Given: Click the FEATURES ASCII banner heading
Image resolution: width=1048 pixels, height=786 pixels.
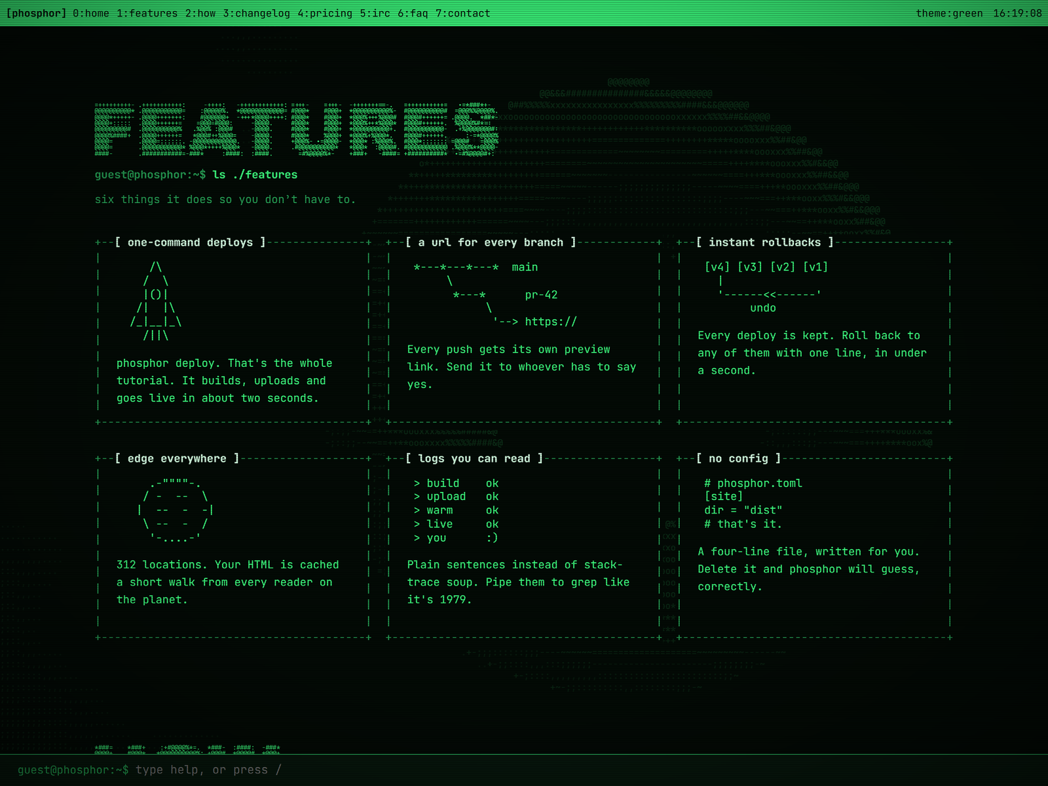Looking at the screenshot, I should tap(297, 130).
